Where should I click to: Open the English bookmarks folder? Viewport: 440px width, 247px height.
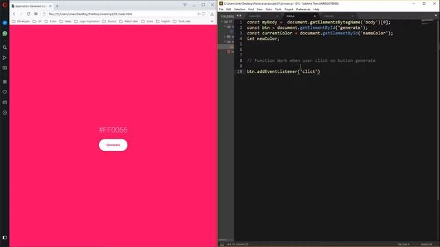[x=163, y=21]
